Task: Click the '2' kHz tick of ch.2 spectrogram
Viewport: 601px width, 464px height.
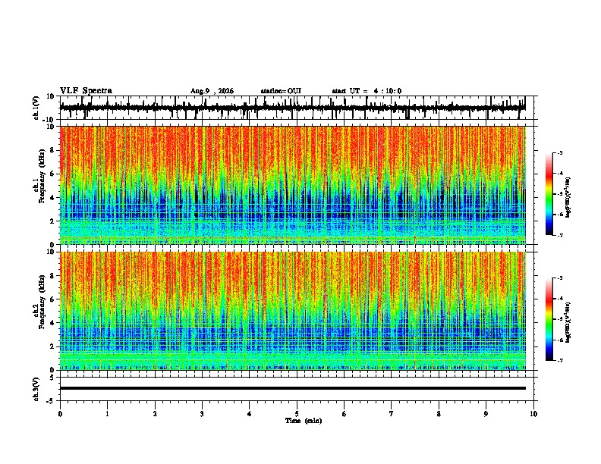Action: 53,346
